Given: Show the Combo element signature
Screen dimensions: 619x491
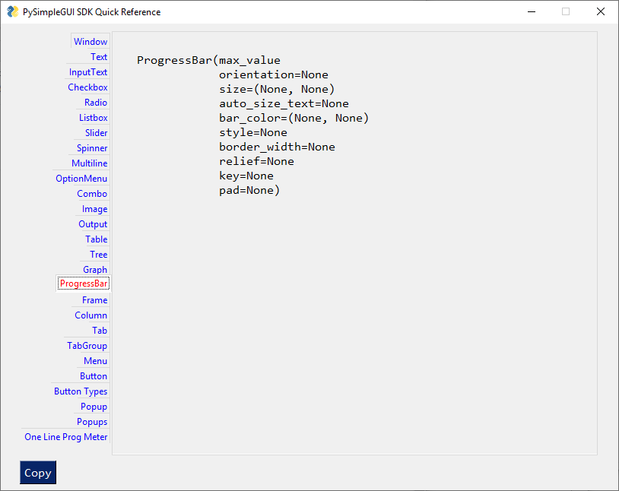Looking at the screenshot, I should 92,193.
